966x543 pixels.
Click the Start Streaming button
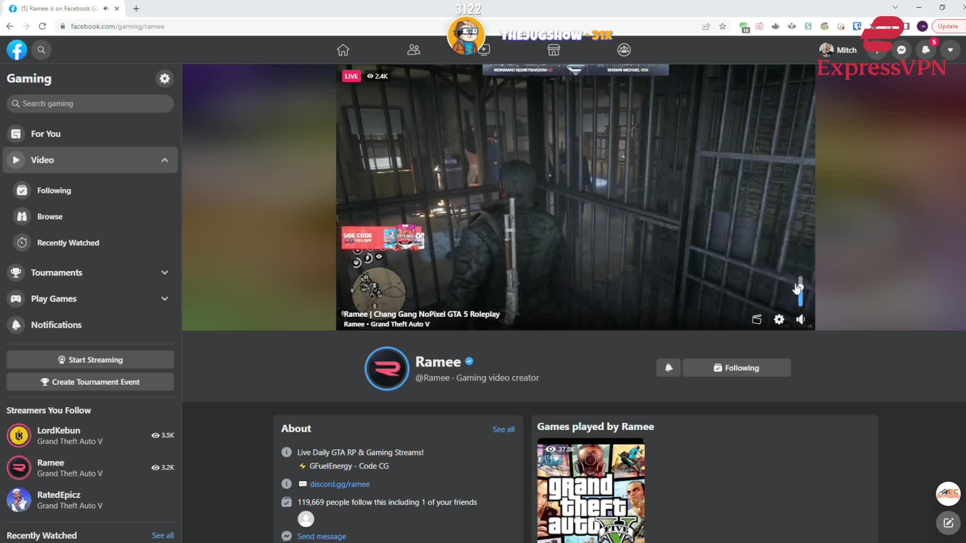click(x=90, y=360)
